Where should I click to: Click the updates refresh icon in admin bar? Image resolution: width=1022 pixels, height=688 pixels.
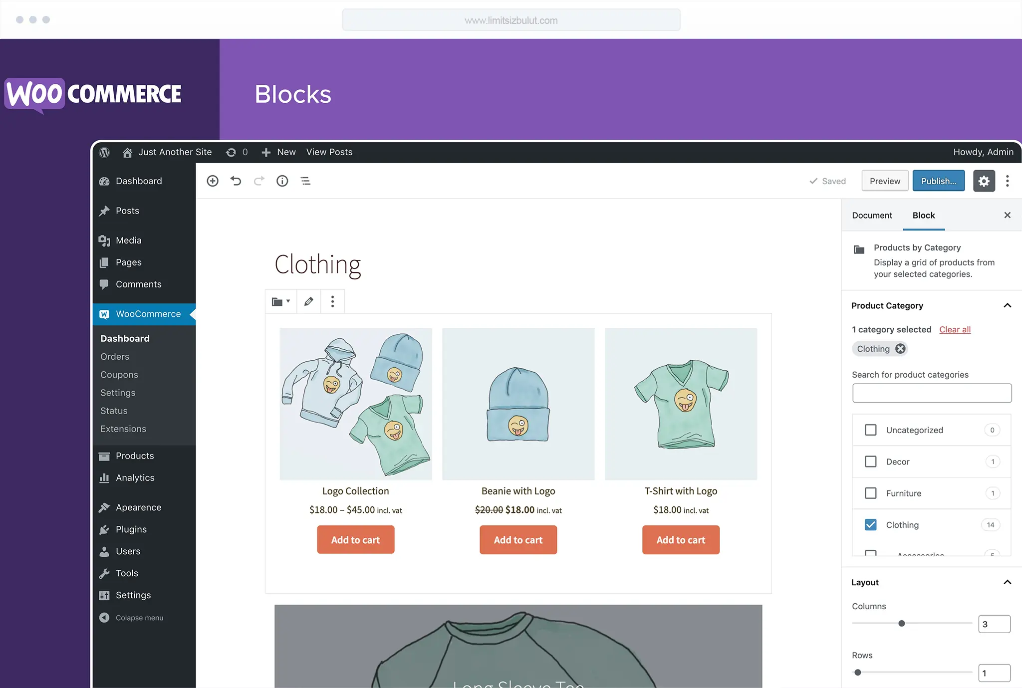point(231,152)
